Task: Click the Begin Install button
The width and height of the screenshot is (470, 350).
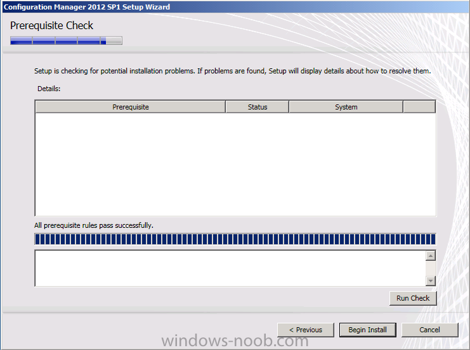Action: (367, 330)
